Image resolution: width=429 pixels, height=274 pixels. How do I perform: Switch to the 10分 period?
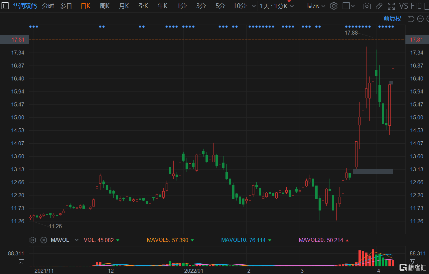click(240, 6)
